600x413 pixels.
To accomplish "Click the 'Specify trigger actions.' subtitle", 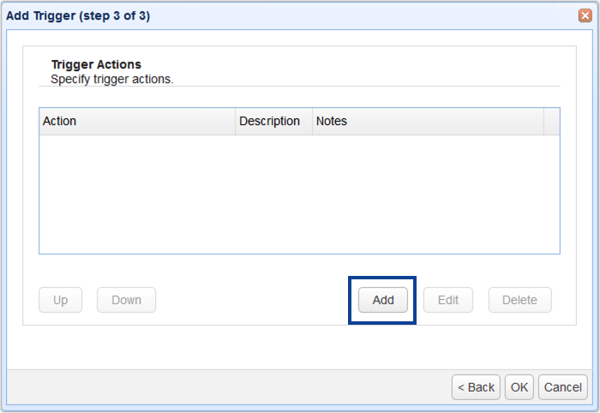I will click(x=112, y=79).
